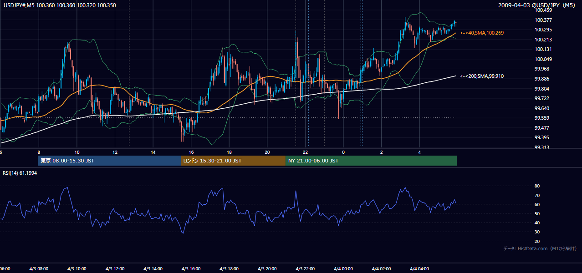
Task: Click hour marker 20 under the price chart
Action: [267, 152]
